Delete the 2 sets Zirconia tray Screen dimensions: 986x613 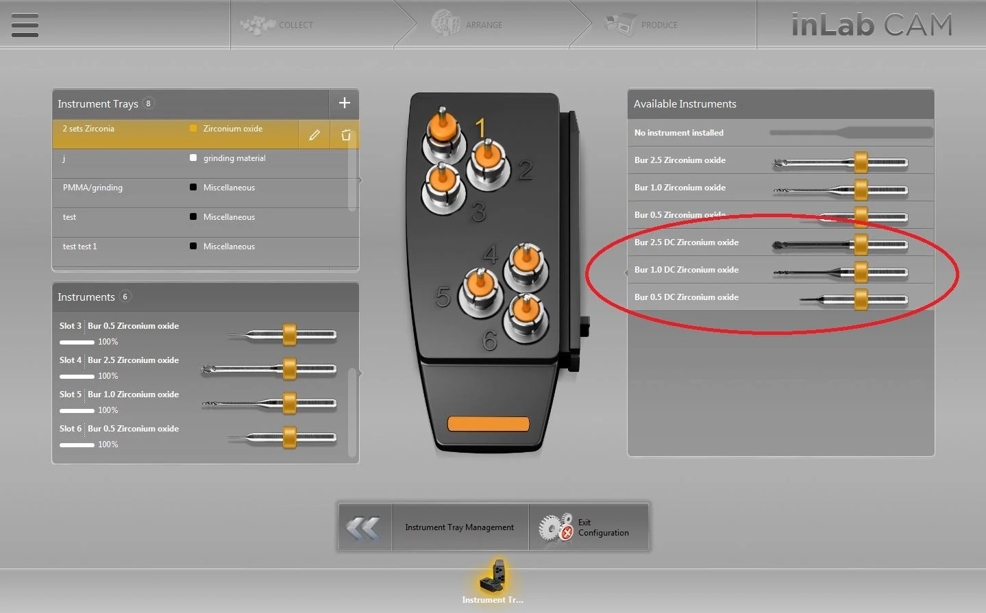pyautogui.click(x=345, y=135)
